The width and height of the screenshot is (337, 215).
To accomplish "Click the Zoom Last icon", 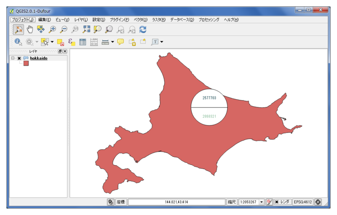I will [x=120, y=30].
